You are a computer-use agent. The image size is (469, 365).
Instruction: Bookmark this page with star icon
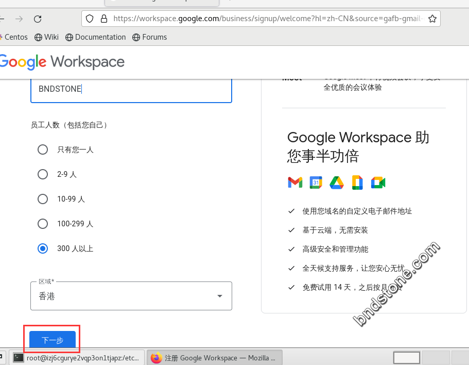tap(432, 19)
